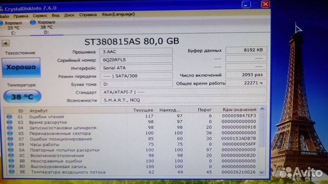Click the 8192 KB buffer size field
Screen dimensions: 328x184
(246, 50)
